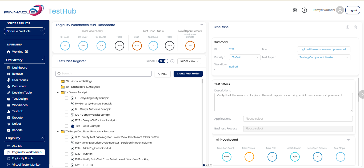Screen dimensions: 364x168
Task: Click the Decision Table icon
Action: click(9, 93)
